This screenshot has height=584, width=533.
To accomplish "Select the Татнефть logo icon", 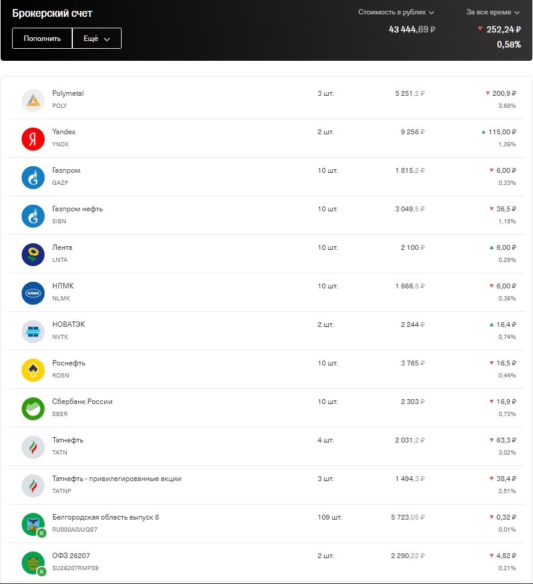I will [33, 446].
